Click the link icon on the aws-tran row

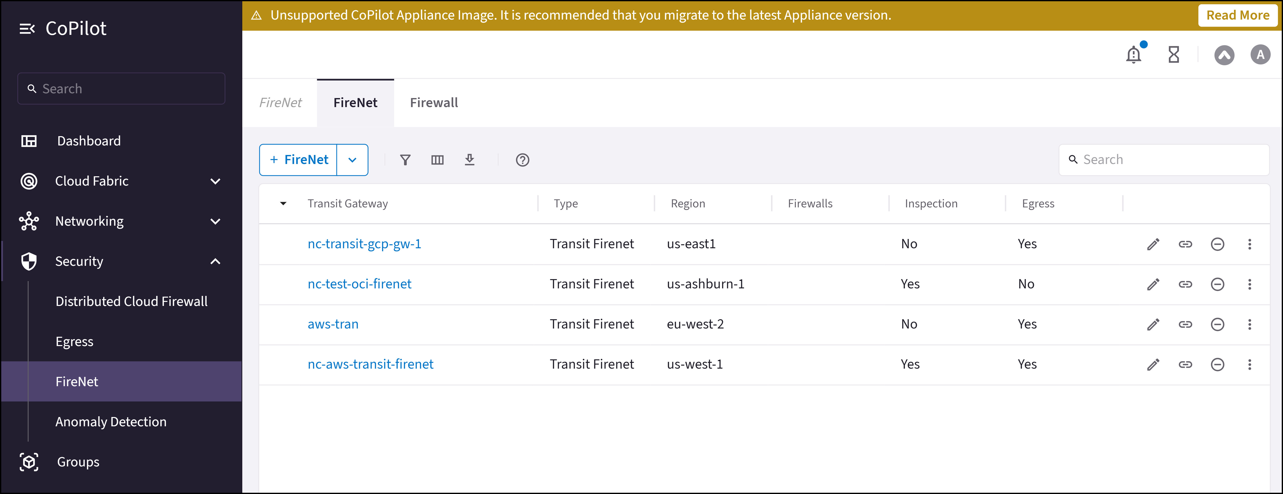(x=1186, y=324)
